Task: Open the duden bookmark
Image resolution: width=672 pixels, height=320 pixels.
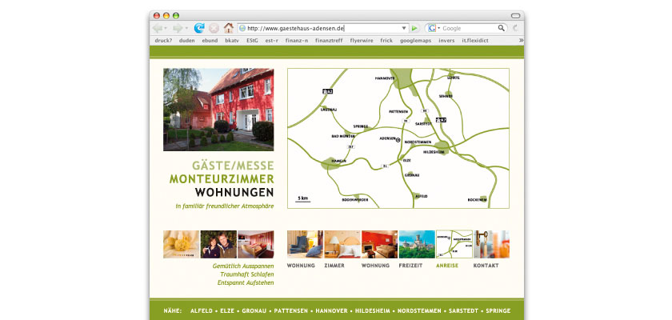Action: click(x=187, y=39)
